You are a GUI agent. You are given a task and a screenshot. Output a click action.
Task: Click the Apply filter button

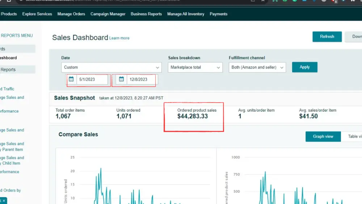click(304, 67)
